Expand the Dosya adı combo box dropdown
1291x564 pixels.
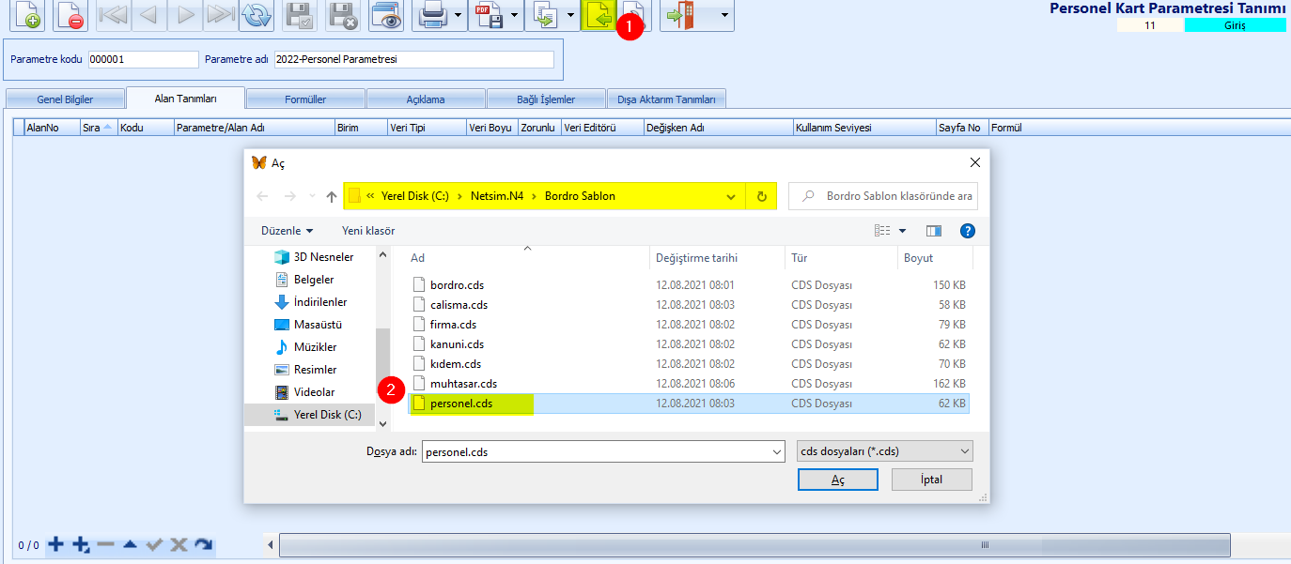(777, 451)
